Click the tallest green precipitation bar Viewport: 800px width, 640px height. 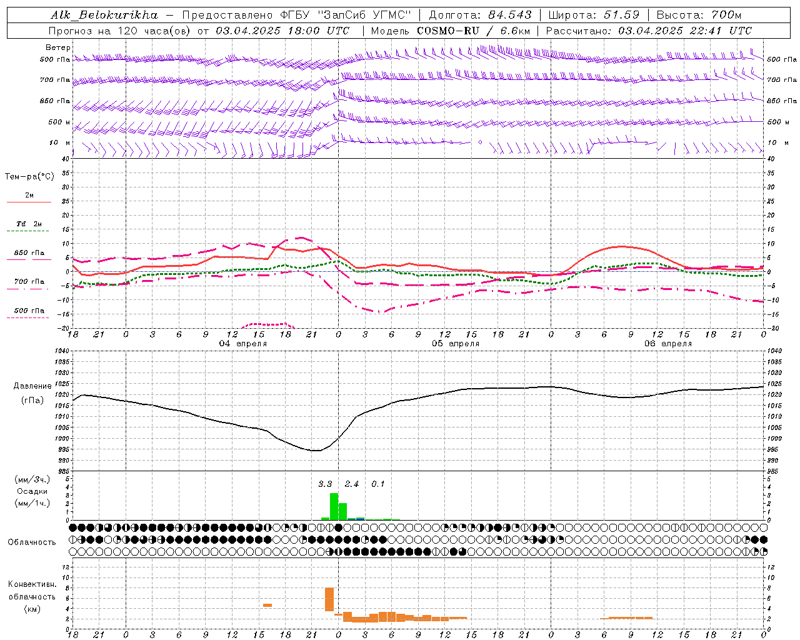coord(334,506)
